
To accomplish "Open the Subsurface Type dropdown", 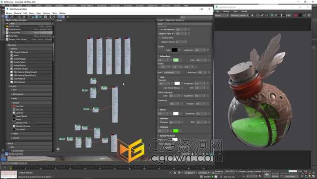I will pyautogui.click(x=172, y=72).
